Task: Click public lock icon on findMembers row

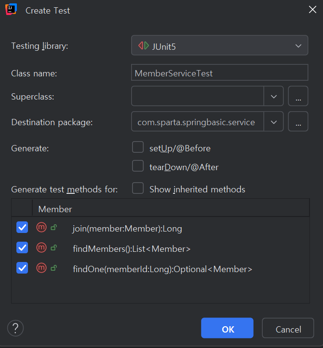Action: 54,247
